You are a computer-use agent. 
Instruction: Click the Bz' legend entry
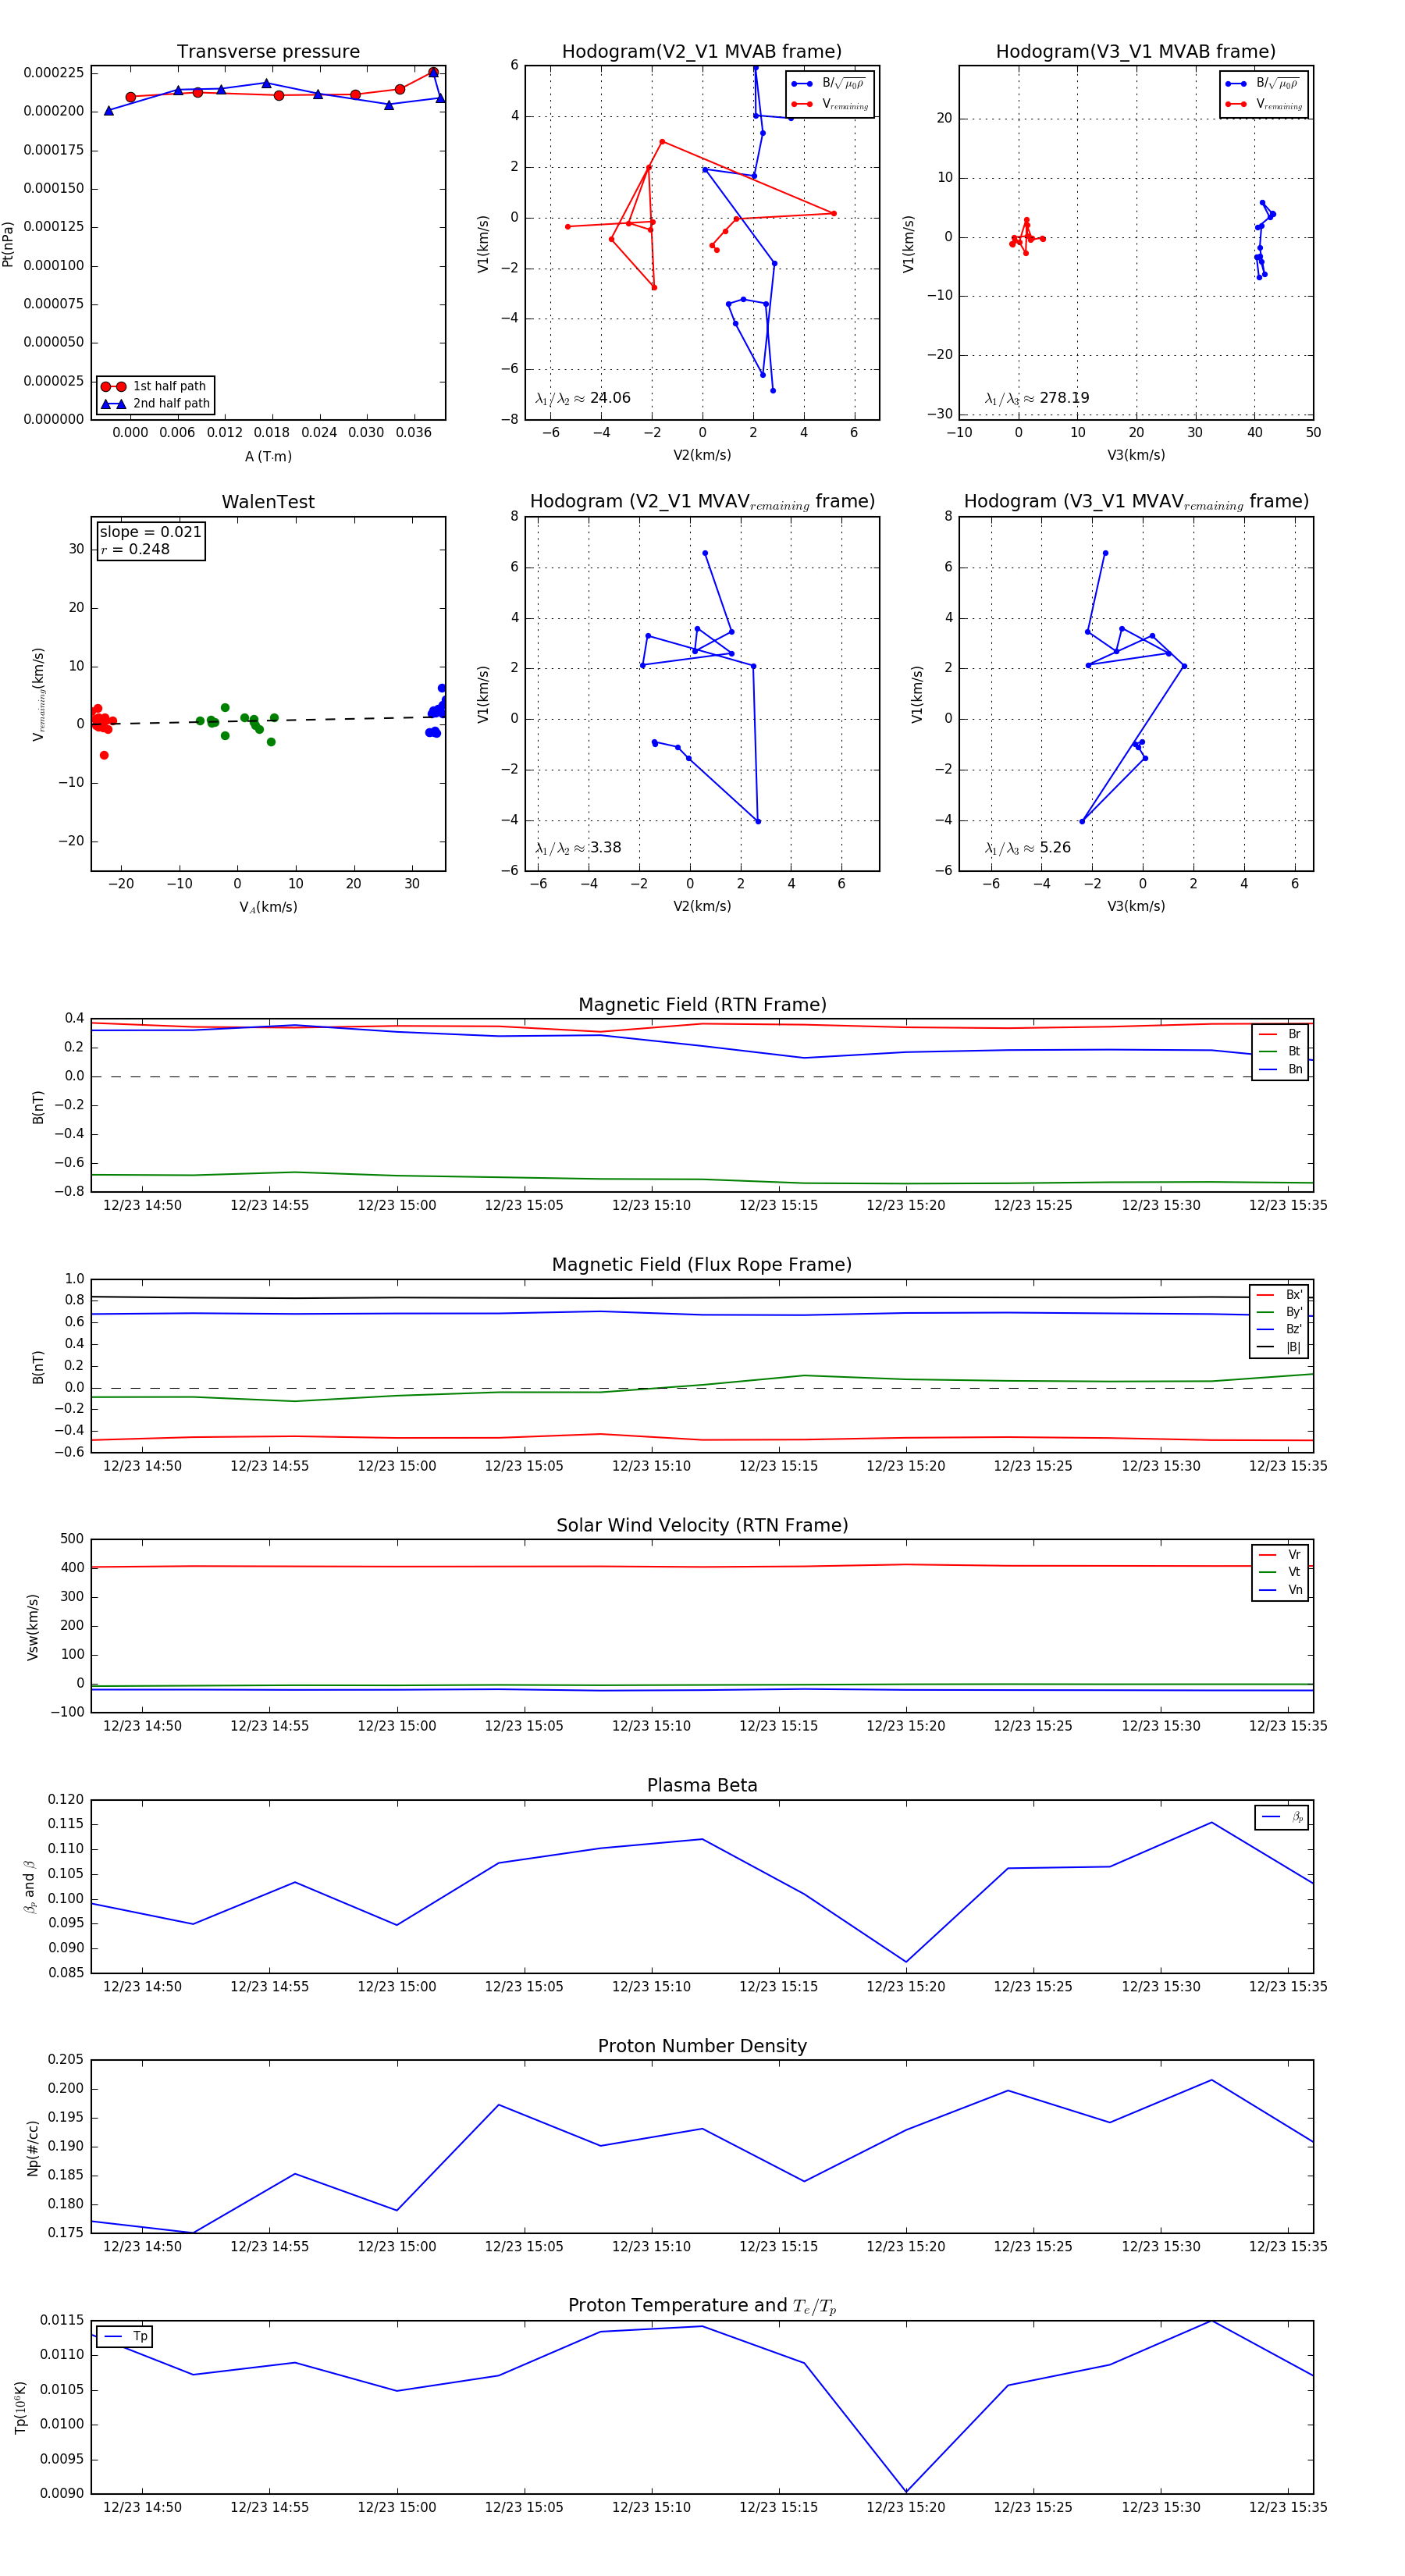1279,1329
